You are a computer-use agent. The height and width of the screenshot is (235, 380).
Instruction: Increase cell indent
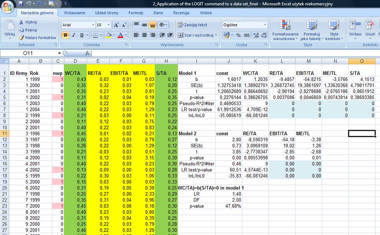pos(170,35)
